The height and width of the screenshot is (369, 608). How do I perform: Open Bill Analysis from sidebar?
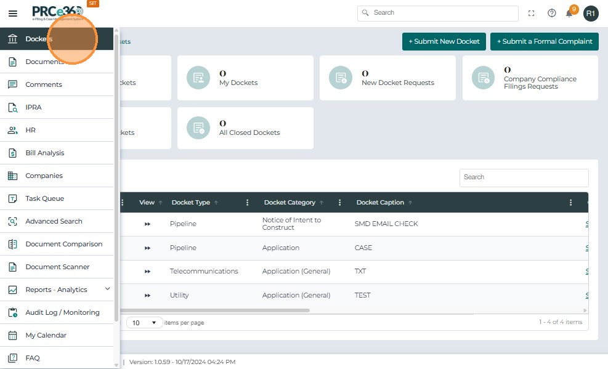[x=44, y=153]
